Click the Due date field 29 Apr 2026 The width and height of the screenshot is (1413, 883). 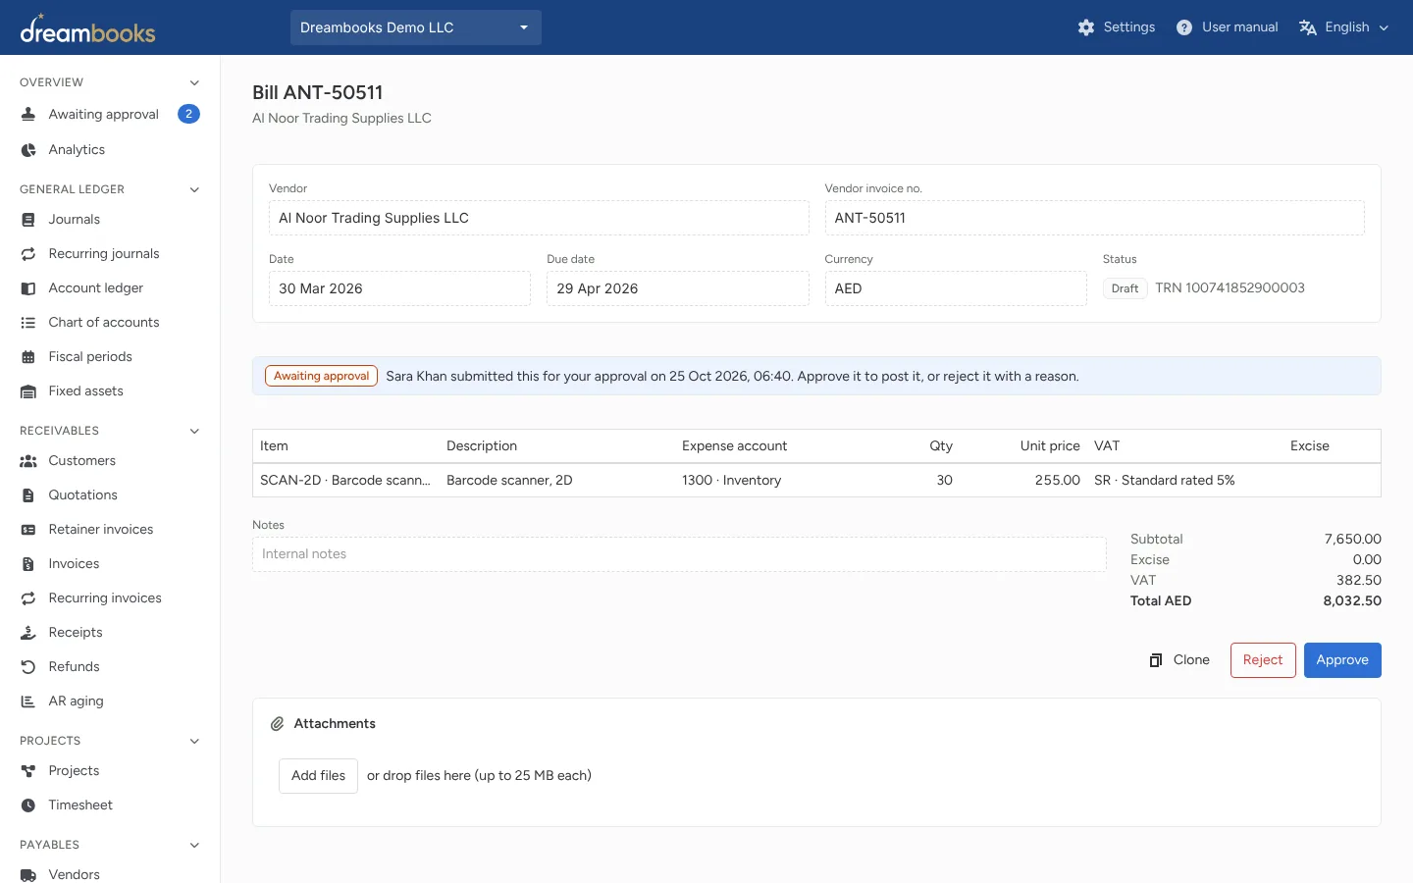click(677, 288)
